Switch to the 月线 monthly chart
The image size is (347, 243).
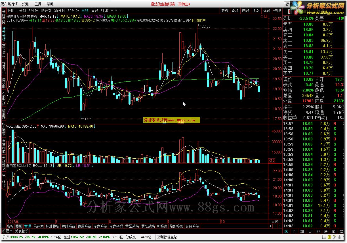104,11
